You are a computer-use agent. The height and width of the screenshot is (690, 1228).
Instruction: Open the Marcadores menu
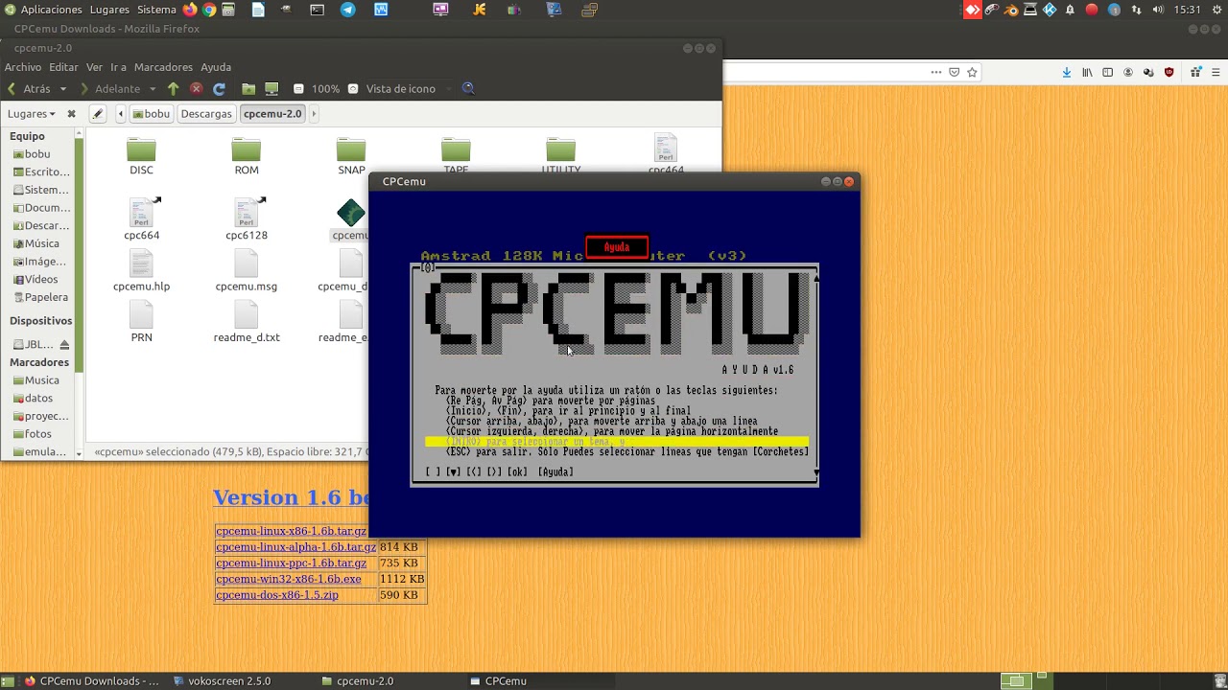163,67
